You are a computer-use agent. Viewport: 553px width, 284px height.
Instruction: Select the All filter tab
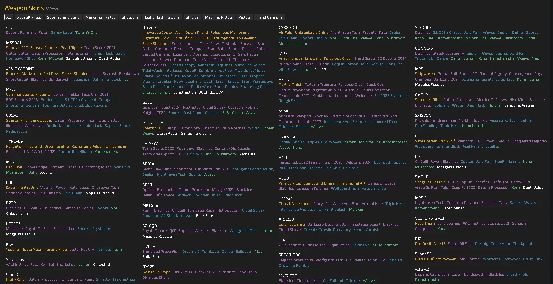[x=8, y=17]
